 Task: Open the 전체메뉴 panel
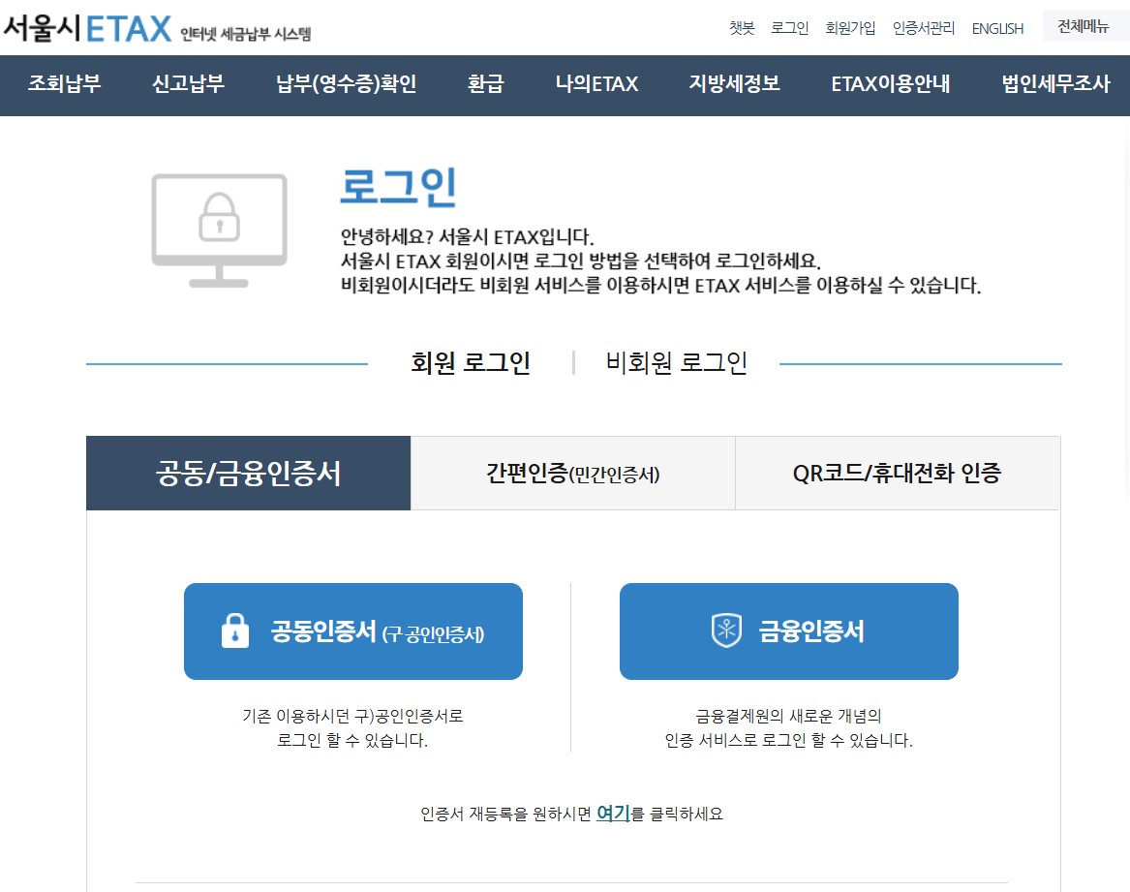(x=1084, y=26)
